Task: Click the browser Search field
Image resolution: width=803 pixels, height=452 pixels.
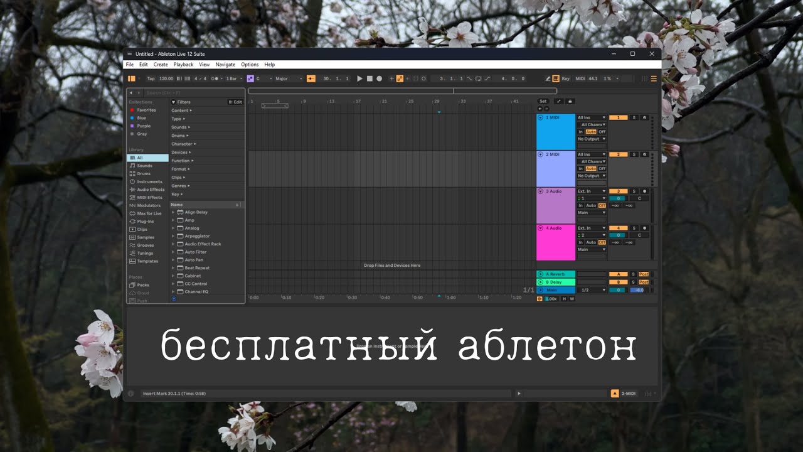Action: coord(193,93)
